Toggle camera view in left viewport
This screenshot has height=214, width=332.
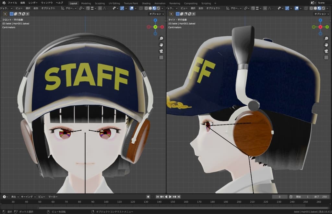coord(161,51)
